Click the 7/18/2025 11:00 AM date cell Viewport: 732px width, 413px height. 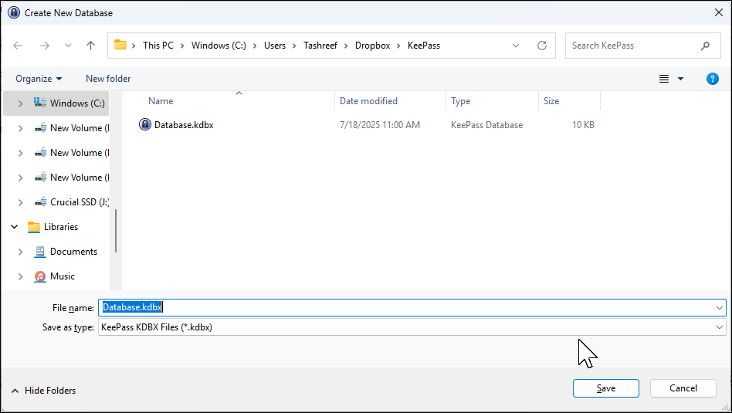tap(380, 125)
